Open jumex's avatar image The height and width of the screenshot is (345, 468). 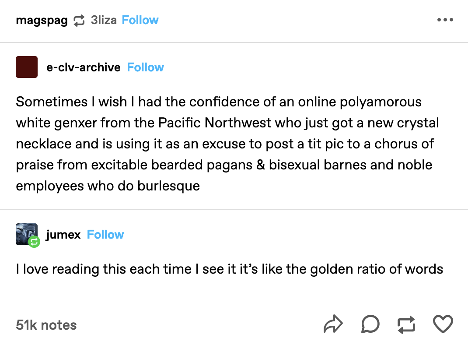[27, 234]
